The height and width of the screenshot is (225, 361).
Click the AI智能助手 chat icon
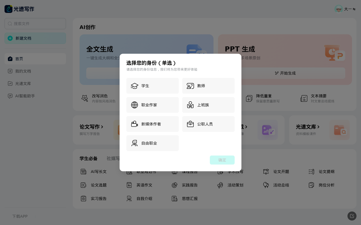[x=10, y=96]
